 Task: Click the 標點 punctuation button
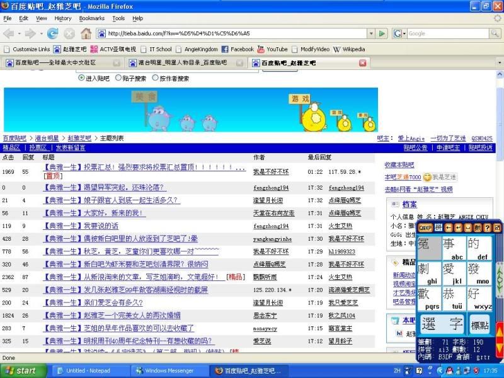coord(480,324)
